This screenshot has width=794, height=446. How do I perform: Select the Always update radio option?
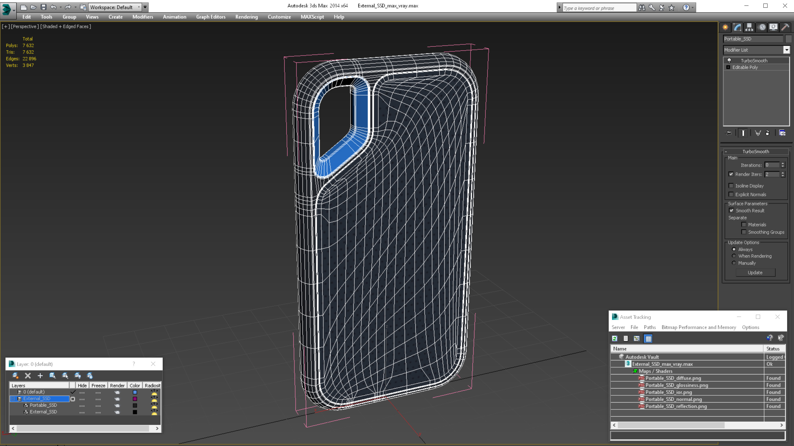(x=734, y=249)
